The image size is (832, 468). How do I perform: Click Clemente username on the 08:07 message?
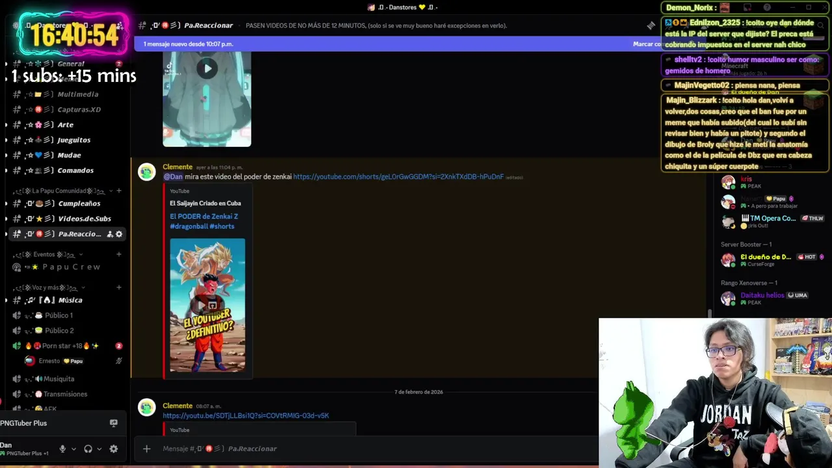pos(177,406)
